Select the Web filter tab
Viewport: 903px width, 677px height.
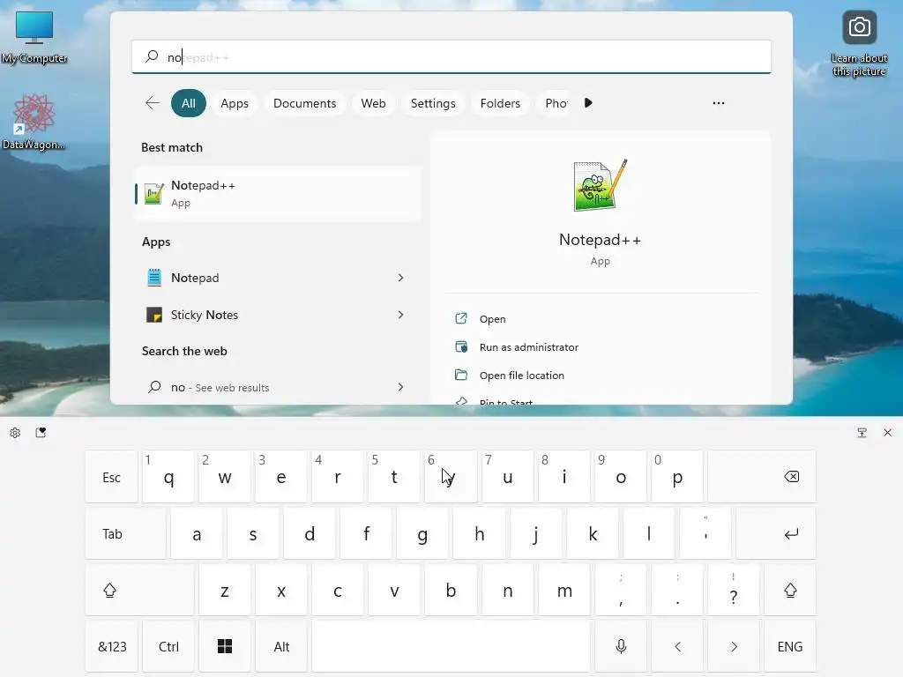[373, 103]
